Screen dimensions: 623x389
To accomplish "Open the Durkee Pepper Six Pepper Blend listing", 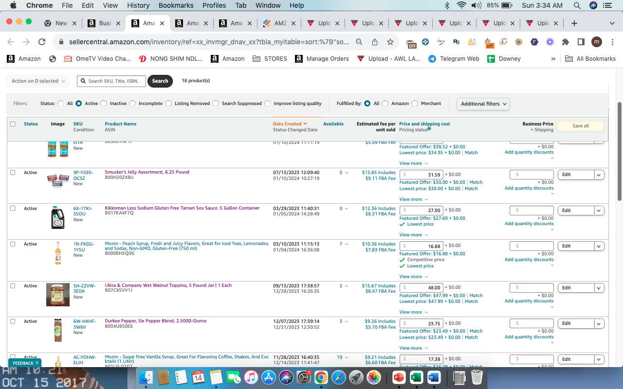I will pos(156,321).
